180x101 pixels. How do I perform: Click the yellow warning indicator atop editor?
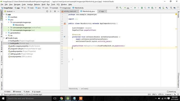click(176, 14)
